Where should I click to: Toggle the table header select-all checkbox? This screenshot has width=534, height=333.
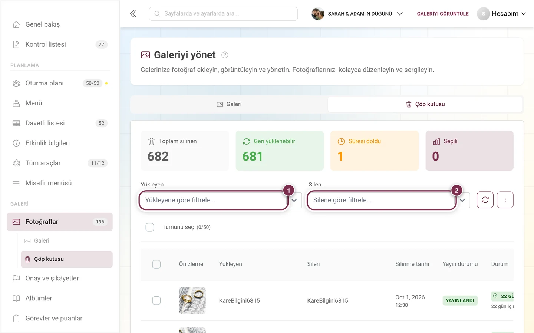click(x=156, y=264)
